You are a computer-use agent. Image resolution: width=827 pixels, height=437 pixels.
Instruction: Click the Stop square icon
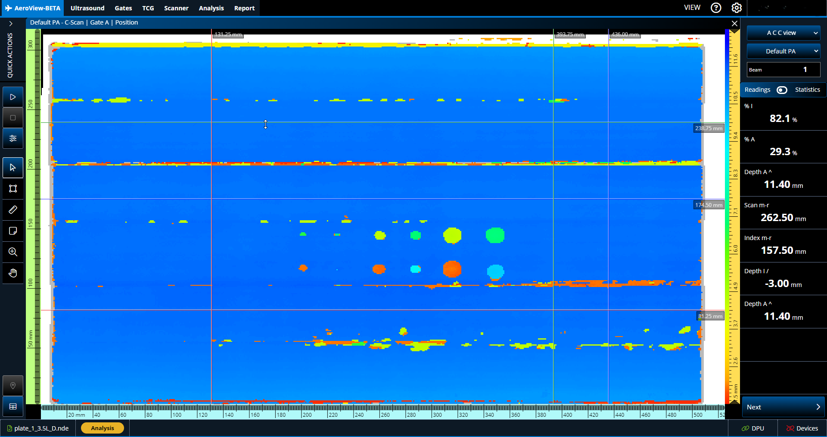pyautogui.click(x=13, y=118)
